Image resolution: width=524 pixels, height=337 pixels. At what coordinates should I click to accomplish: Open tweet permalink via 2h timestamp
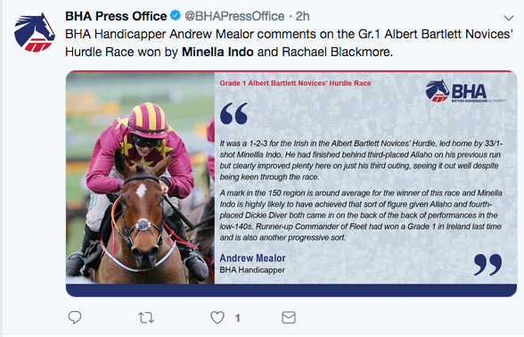(302, 16)
